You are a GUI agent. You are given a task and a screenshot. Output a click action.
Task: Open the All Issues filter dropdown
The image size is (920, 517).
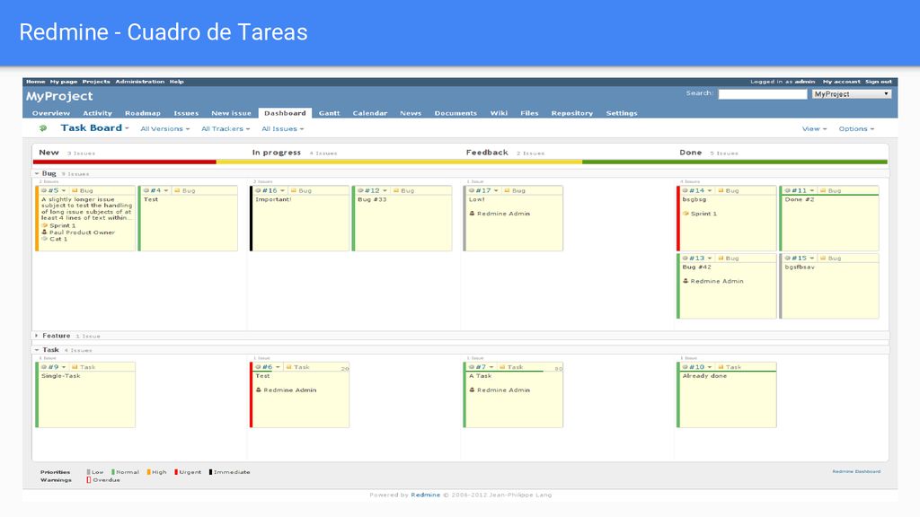[282, 129]
